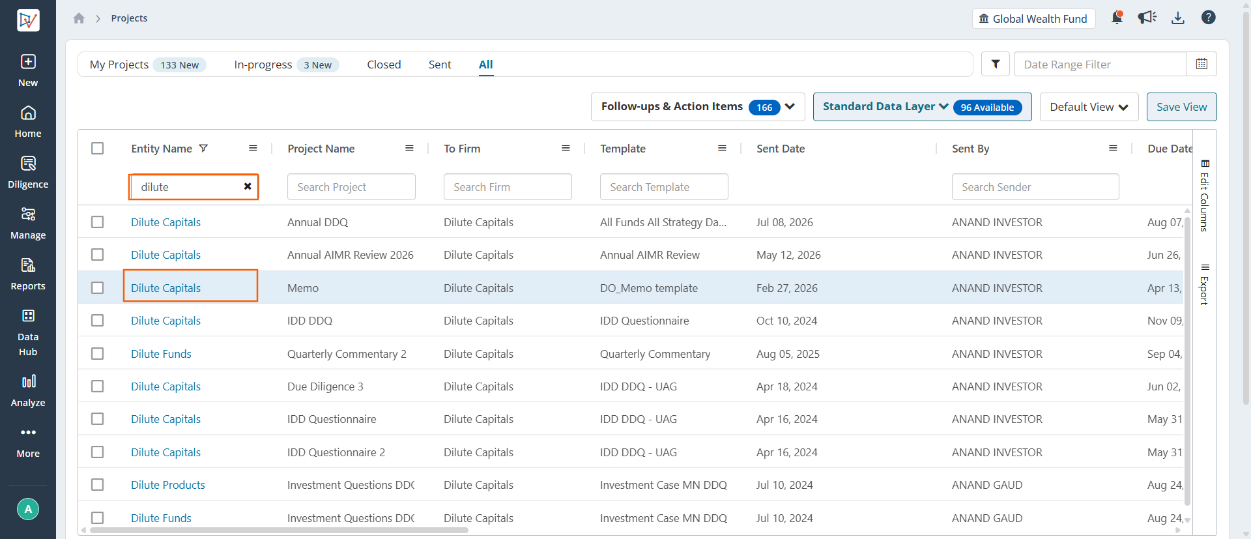
Task: Go to Home in sidebar
Action: tap(28, 122)
